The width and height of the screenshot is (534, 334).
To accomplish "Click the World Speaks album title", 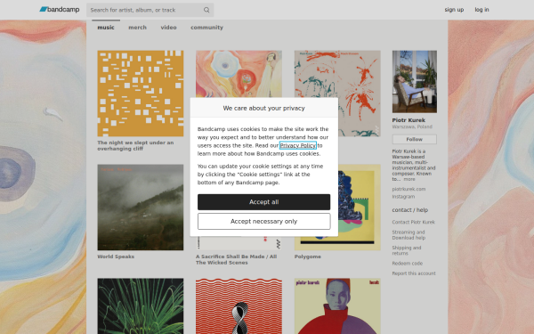I will (116, 257).
